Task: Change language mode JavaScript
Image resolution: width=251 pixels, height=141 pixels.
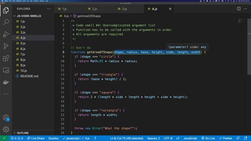Action: pos(190,138)
